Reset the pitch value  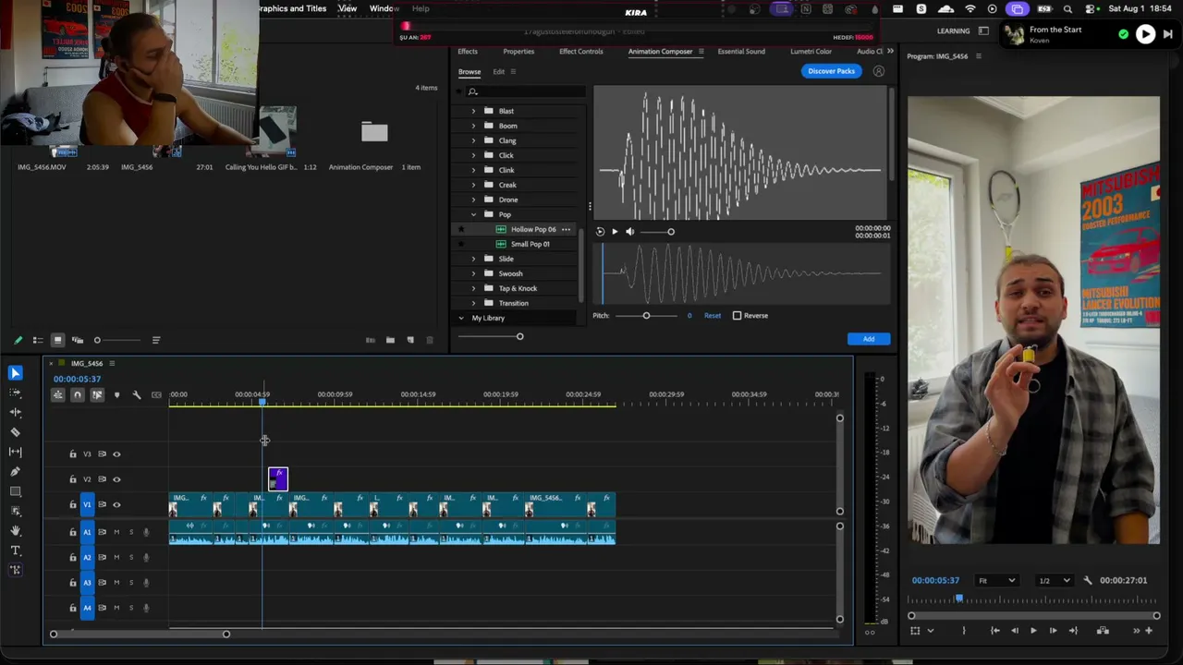pos(712,316)
